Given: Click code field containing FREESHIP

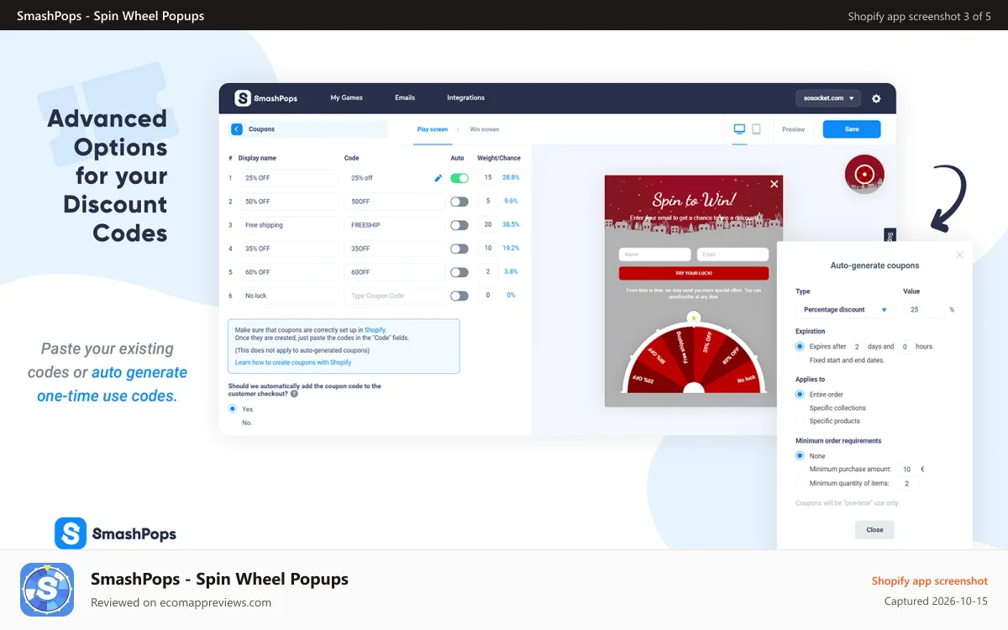Looking at the screenshot, I should (395, 225).
